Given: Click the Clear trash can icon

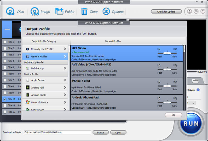Looking at the screenshot, I should (84, 11).
